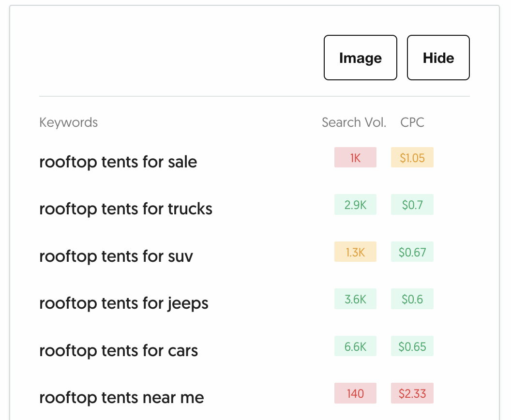The image size is (511, 420).
Task: Click the 1K search volume badge
Action: click(355, 157)
